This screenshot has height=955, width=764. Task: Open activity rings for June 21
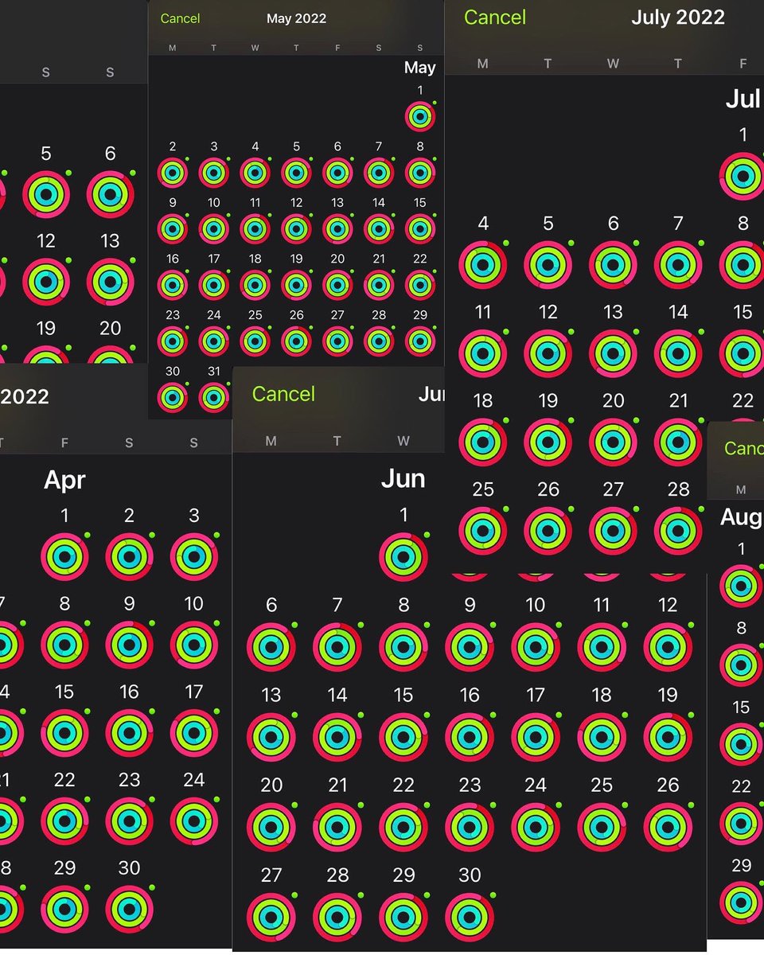tap(337, 827)
